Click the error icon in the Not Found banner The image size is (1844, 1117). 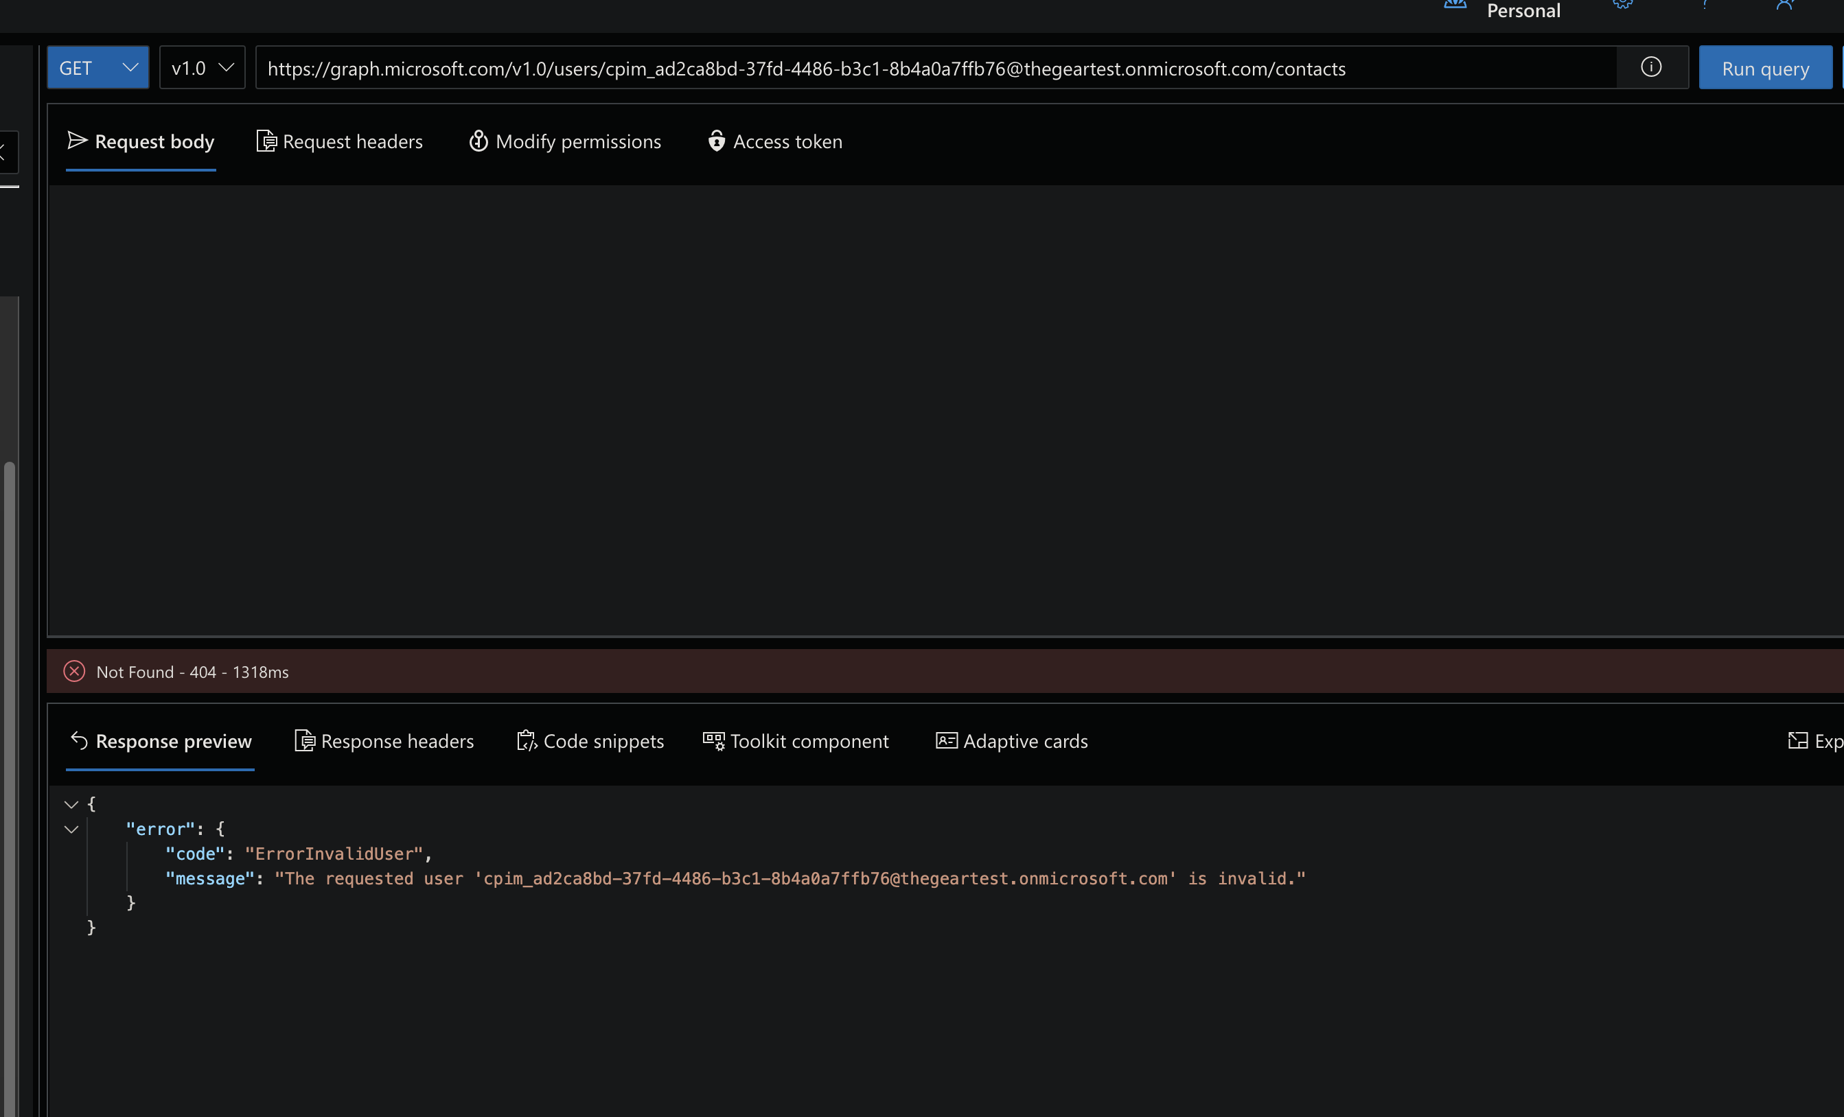point(74,671)
